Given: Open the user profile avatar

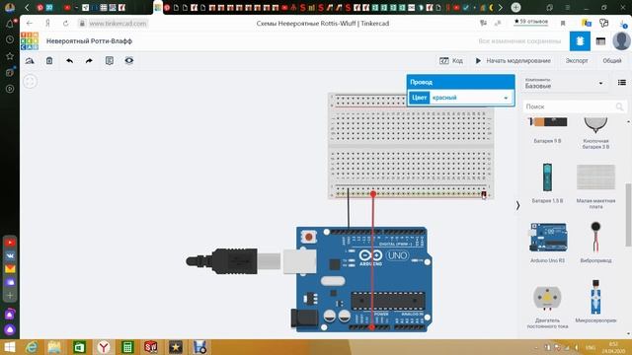Looking at the screenshot, I should (621, 41).
